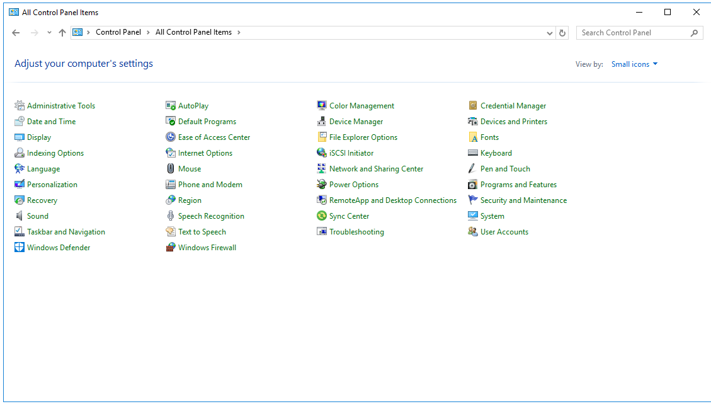Click the Control Panel breadcrumb item
The height and width of the screenshot is (404, 711).
coord(118,33)
